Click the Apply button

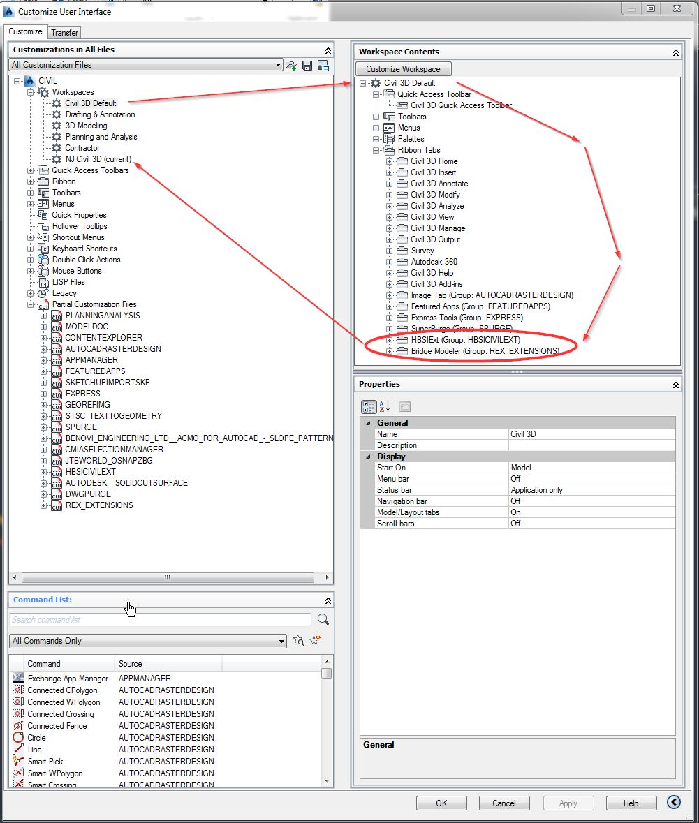coord(568,803)
